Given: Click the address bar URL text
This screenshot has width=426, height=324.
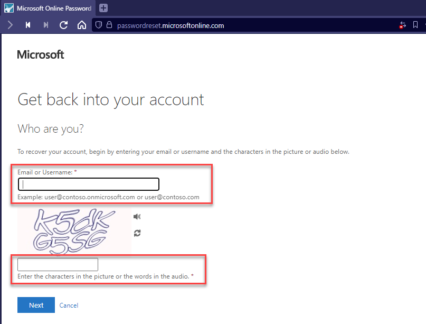Looking at the screenshot, I should (171, 25).
